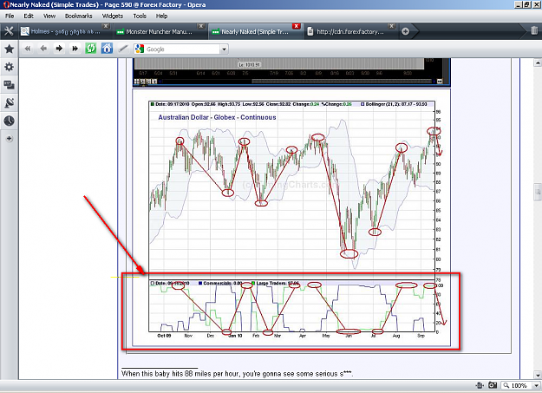Open a new tab with plus button
Viewport: 542px width, 393px height.
(x=406, y=31)
